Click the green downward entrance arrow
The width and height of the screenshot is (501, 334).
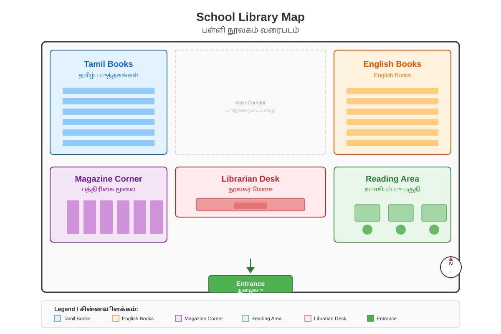pyautogui.click(x=250, y=266)
